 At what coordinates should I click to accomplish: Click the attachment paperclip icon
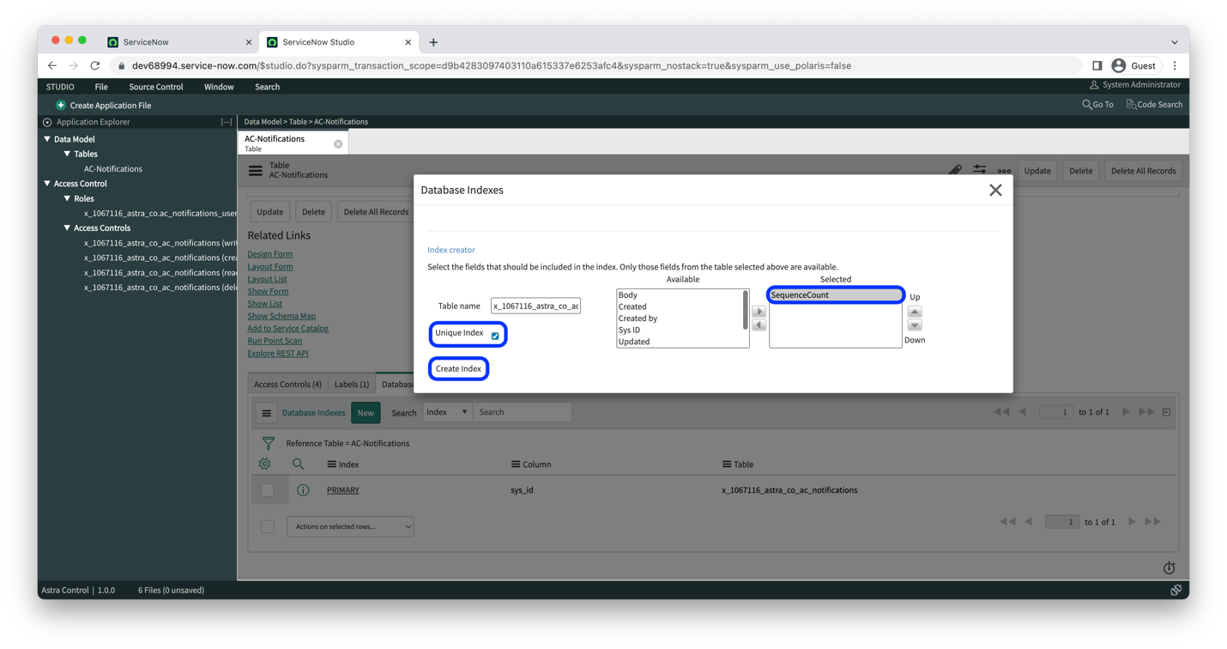tap(955, 170)
